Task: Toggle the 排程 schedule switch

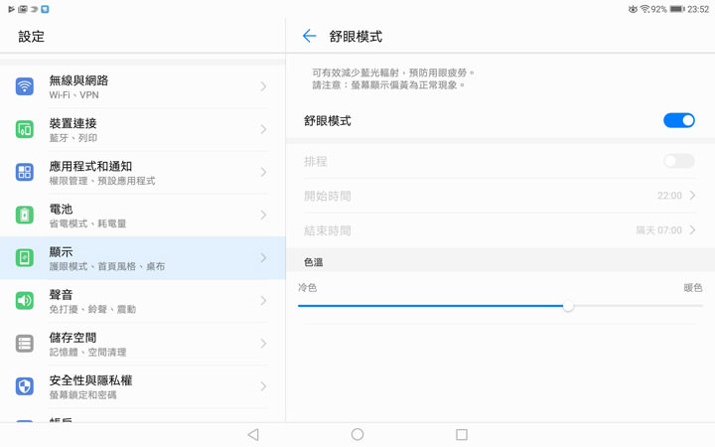Action: pyautogui.click(x=679, y=161)
